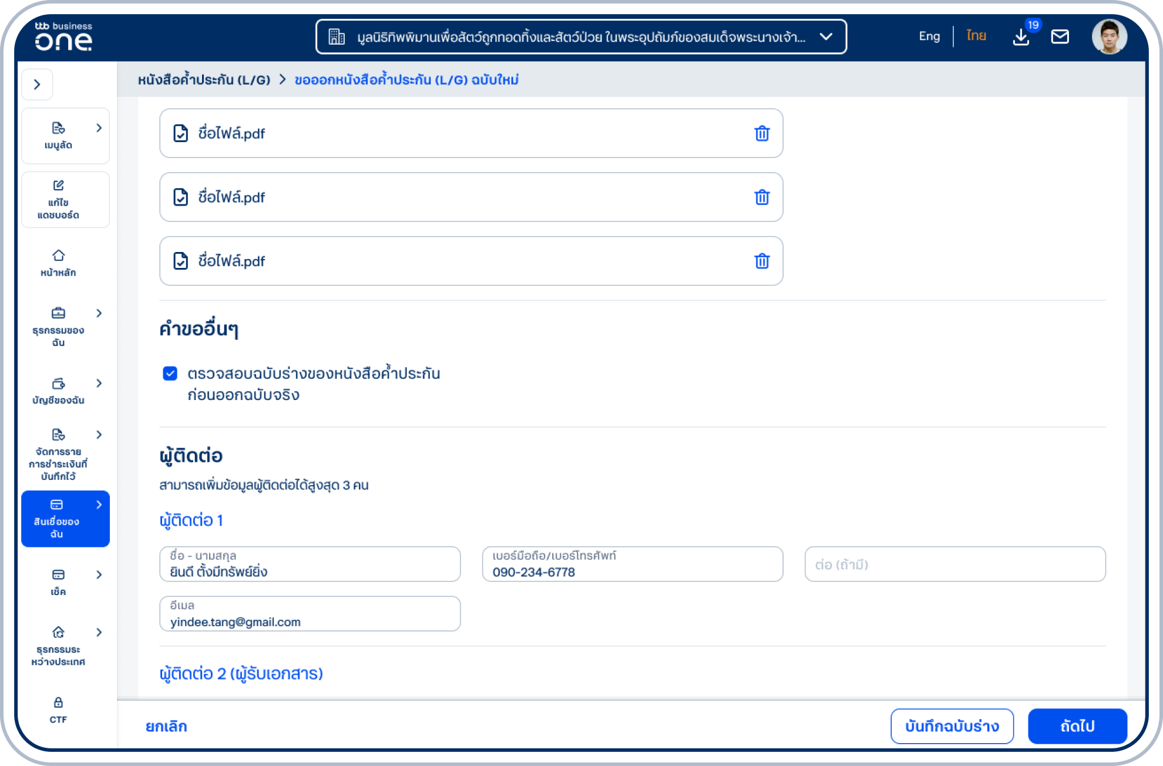Open the downloads icon with 19 badge

pyautogui.click(x=1021, y=36)
